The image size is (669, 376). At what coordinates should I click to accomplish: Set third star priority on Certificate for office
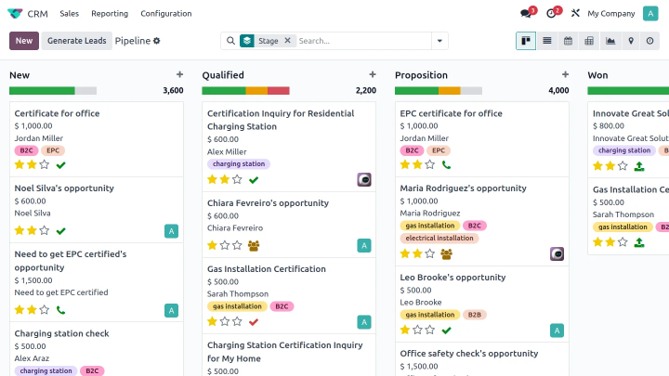44,164
